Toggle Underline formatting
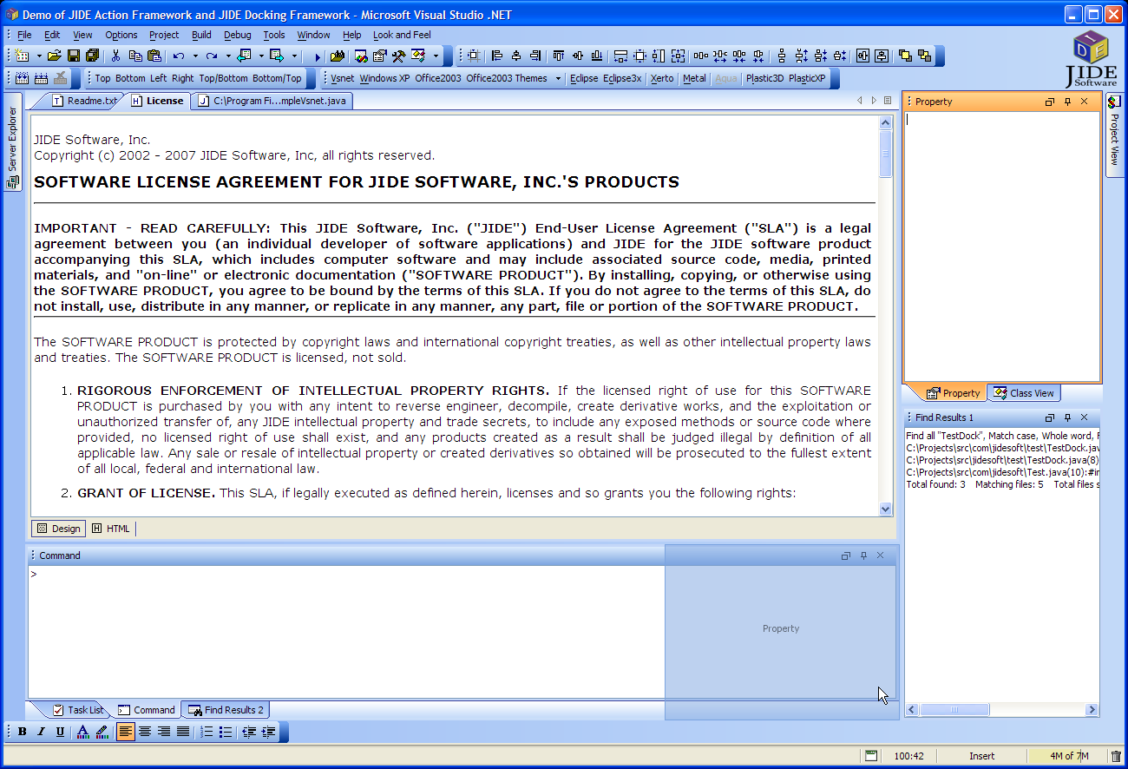 (x=60, y=732)
